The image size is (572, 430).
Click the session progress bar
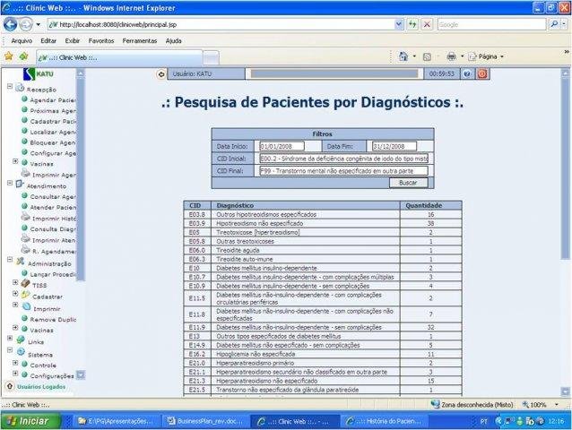(x=334, y=74)
